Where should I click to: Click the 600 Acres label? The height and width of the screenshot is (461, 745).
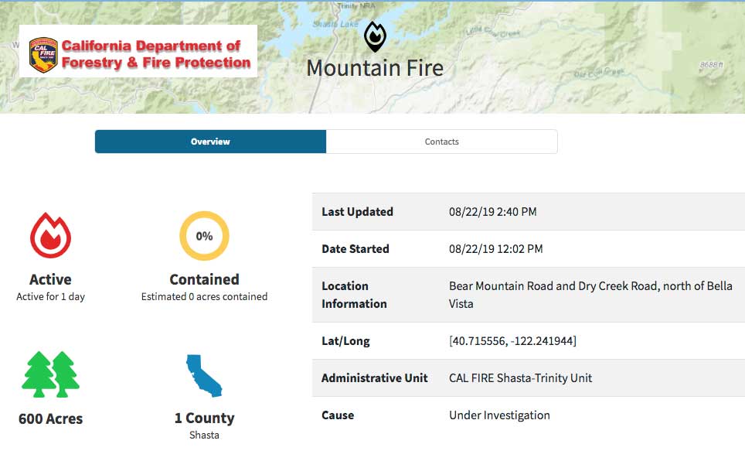50,419
